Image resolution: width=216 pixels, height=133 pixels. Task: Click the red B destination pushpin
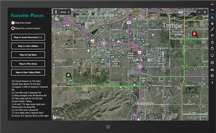pos(195,34)
